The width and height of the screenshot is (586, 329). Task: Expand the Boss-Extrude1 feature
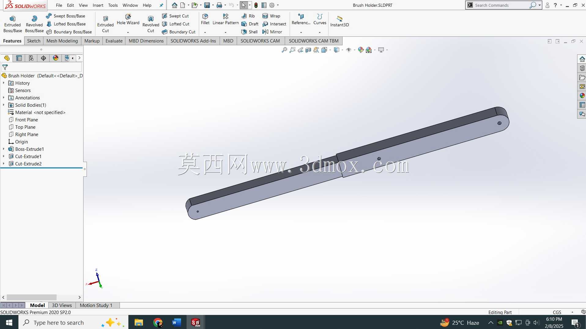click(4, 149)
